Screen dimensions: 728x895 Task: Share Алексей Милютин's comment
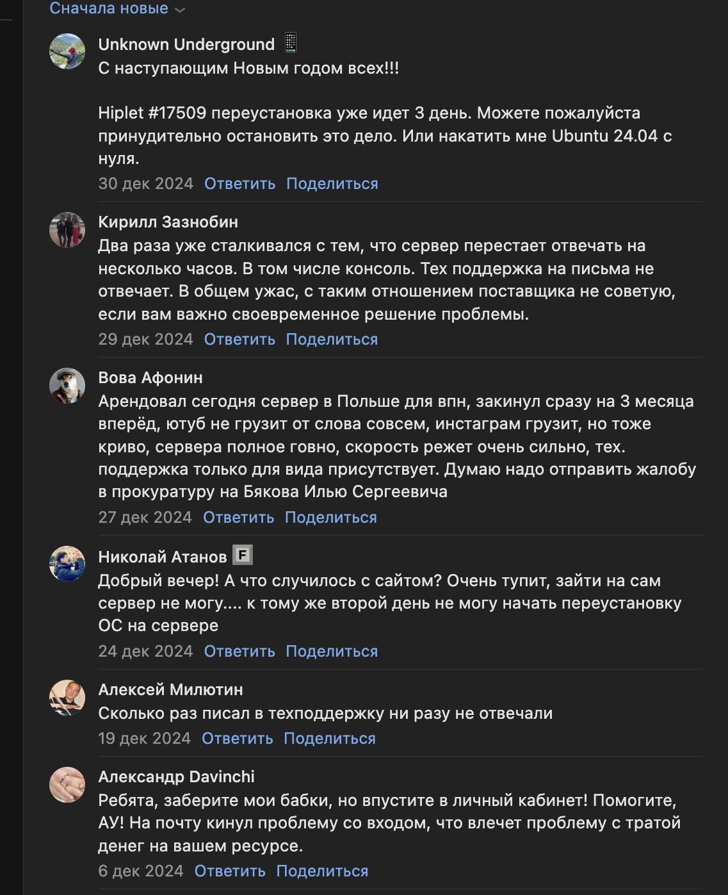pos(329,739)
